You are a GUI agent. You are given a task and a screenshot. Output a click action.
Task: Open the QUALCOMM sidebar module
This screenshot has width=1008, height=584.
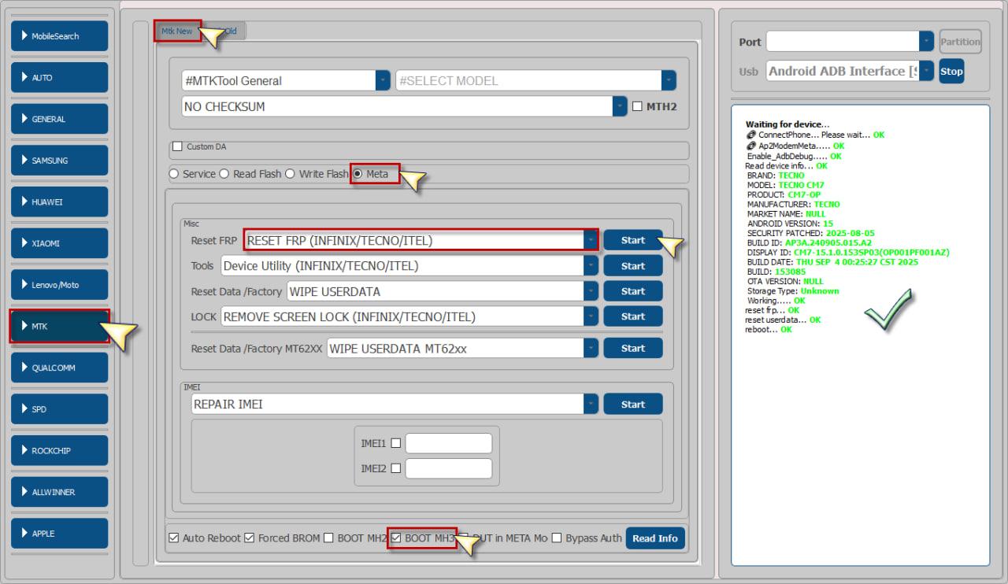59,368
